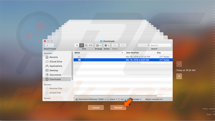Click the Share toolbar icon

coord(115,45)
